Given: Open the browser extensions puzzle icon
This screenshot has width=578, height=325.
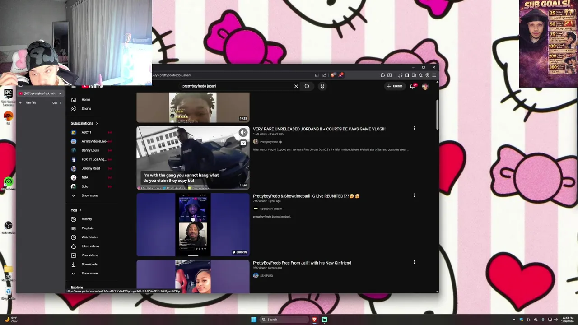Looking at the screenshot, I should (x=382, y=75).
